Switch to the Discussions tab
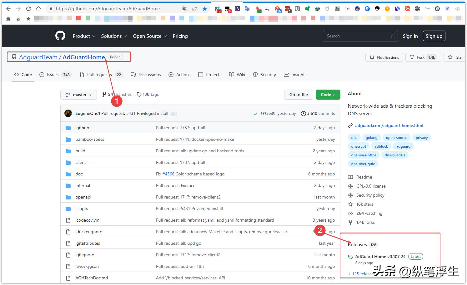 tap(146, 75)
